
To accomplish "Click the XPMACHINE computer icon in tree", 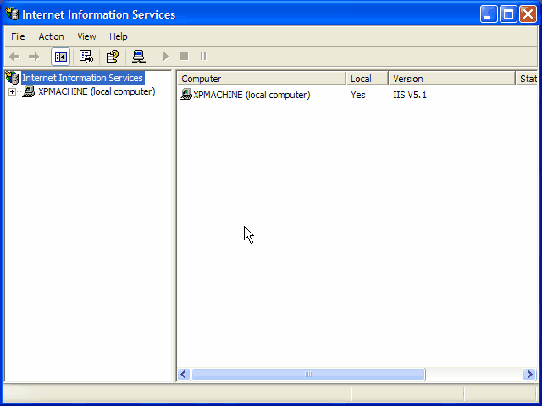I will point(29,92).
